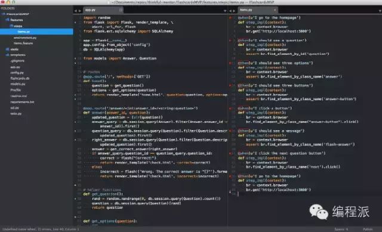The height and width of the screenshot is (232, 382).
Task: Click the lint error message in status bar
Action: (x=41, y=230)
